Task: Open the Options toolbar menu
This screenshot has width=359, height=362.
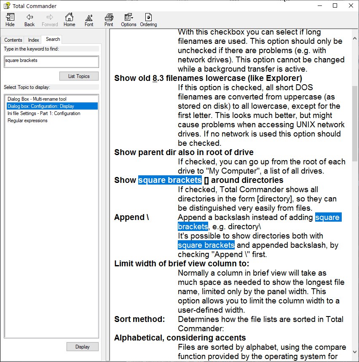Action: pyautogui.click(x=129, y=20)
